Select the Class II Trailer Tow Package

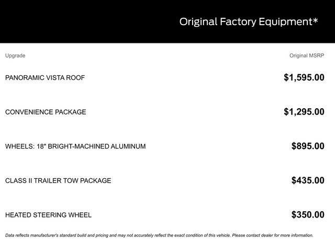coord(58,180)
